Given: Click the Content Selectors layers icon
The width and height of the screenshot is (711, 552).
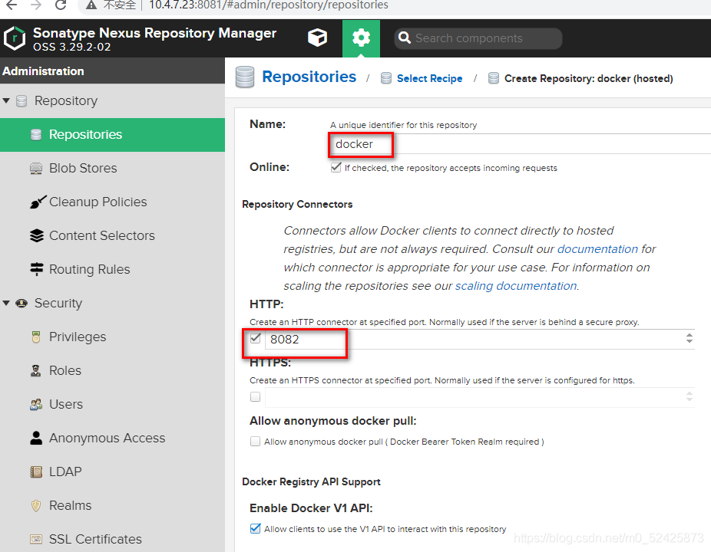Looking at the screenshot, I should [x=37, y=235].
